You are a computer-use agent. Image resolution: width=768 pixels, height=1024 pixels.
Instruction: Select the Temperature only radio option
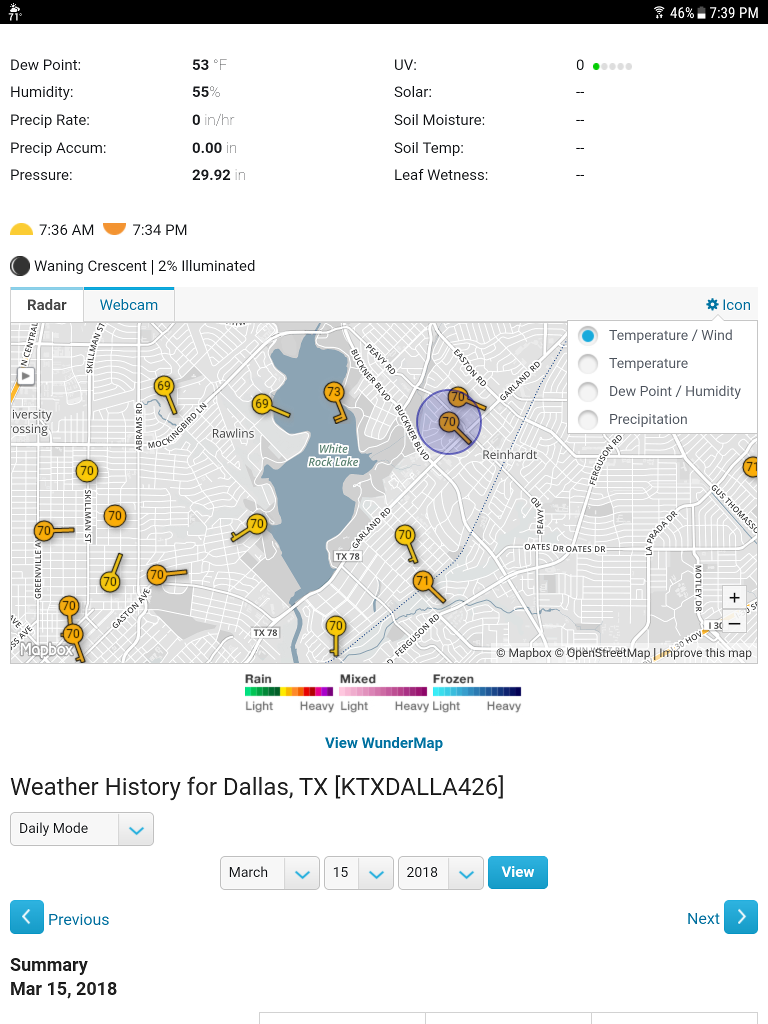[588, 363]
